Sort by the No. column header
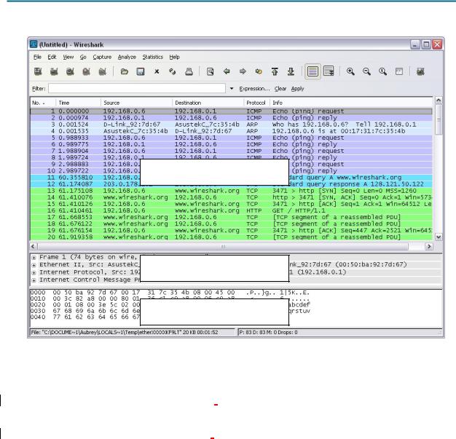The height and width of the screenshot is (439, 456). pyautogui.click(x=43, y=103)
